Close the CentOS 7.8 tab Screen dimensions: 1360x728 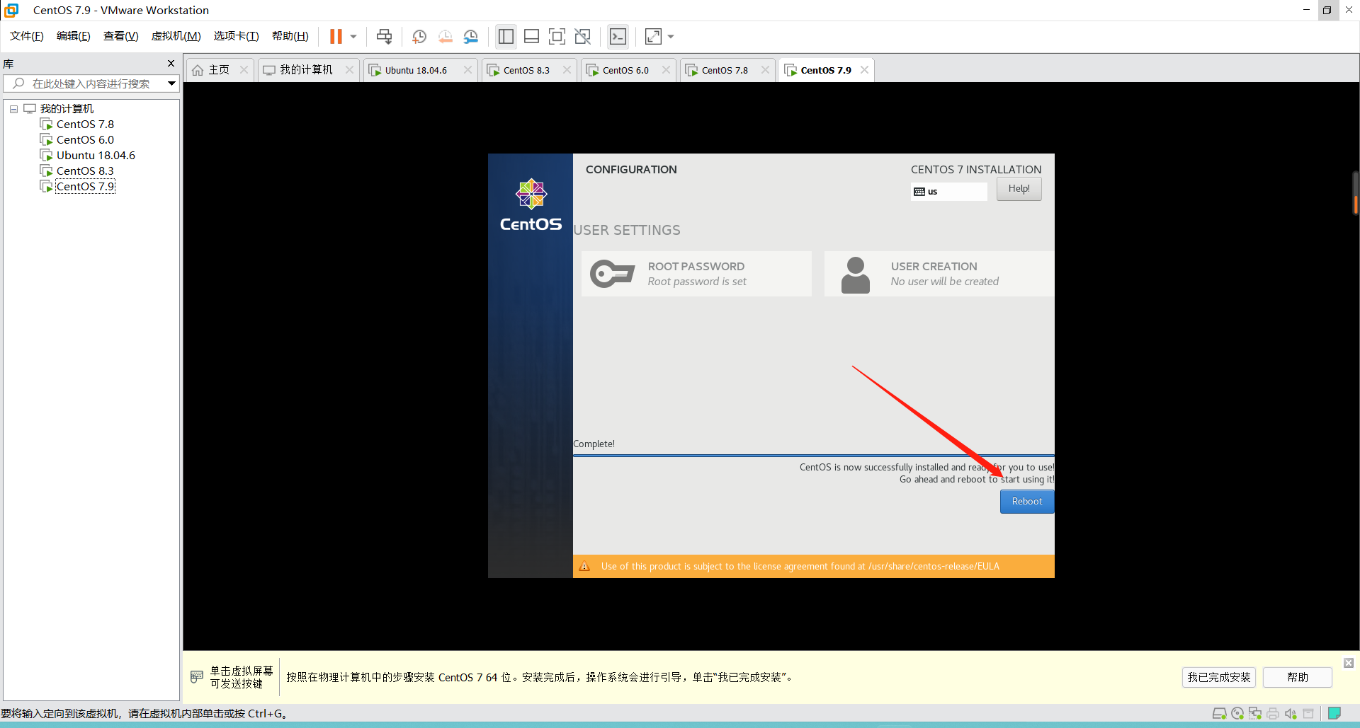(765, 70)
